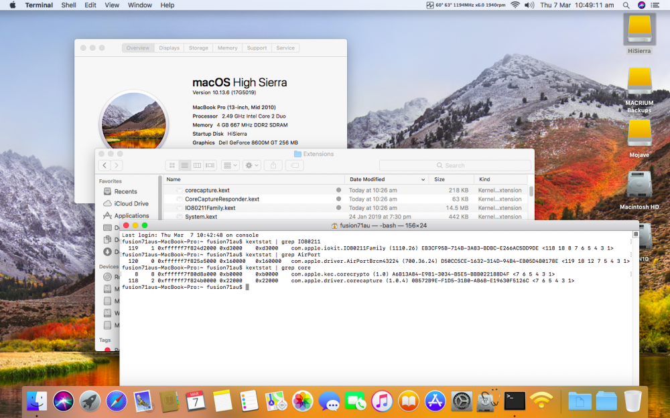This screenshot has width=670, height=418.
Task: Select Mojave drive on desktop
Action: 639,138
